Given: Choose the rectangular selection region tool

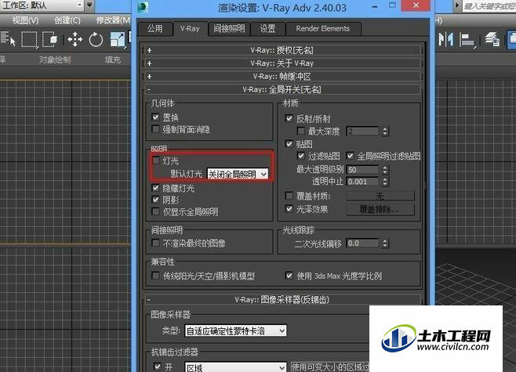Looking at the screenshot, I should click(29, 39).
